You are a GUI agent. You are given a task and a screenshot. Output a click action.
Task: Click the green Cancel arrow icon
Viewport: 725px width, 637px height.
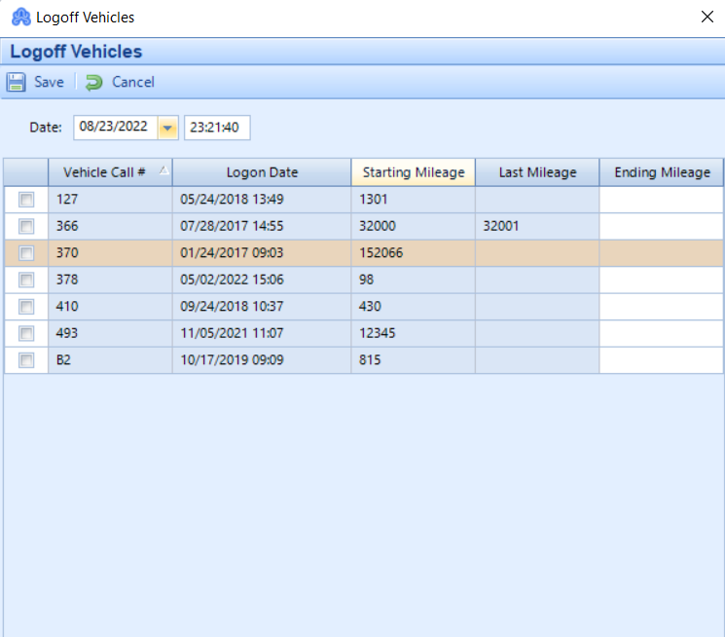pos(93,83)
